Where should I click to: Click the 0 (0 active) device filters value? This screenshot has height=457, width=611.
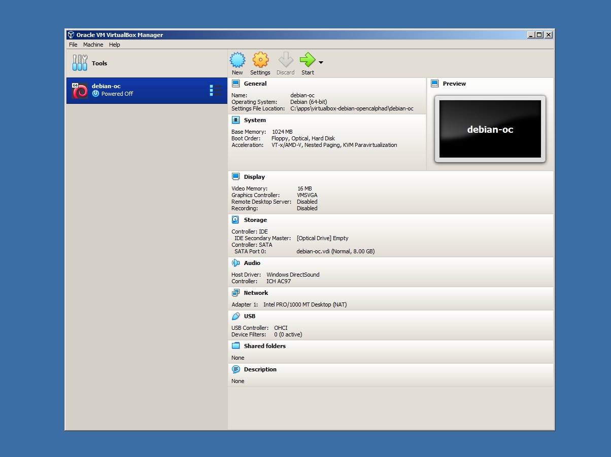(x=288, y=334)
